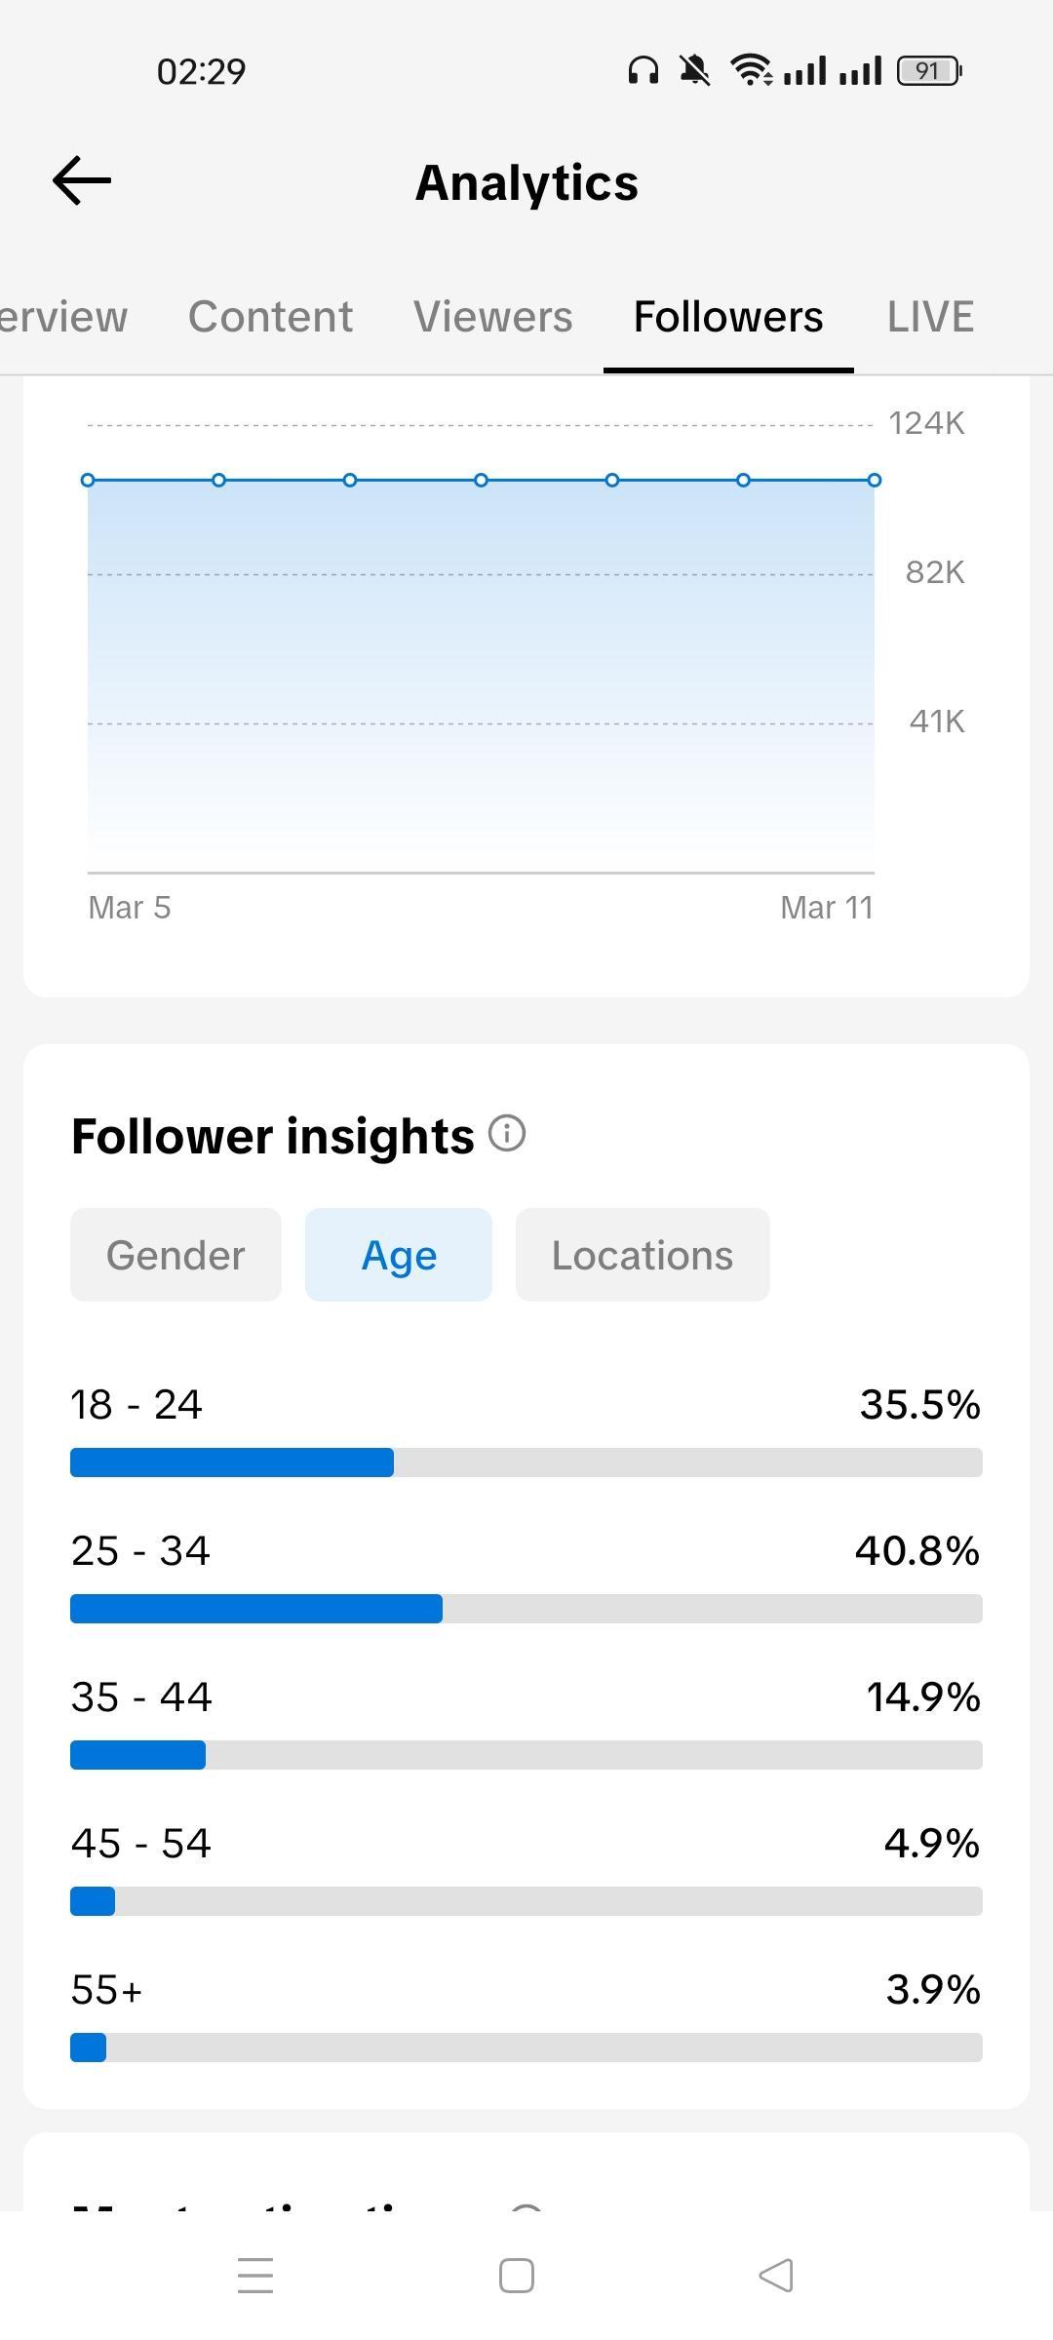Tap the battery indicator in status bar
This screenshot has height=2340, width=1053.
929,71
